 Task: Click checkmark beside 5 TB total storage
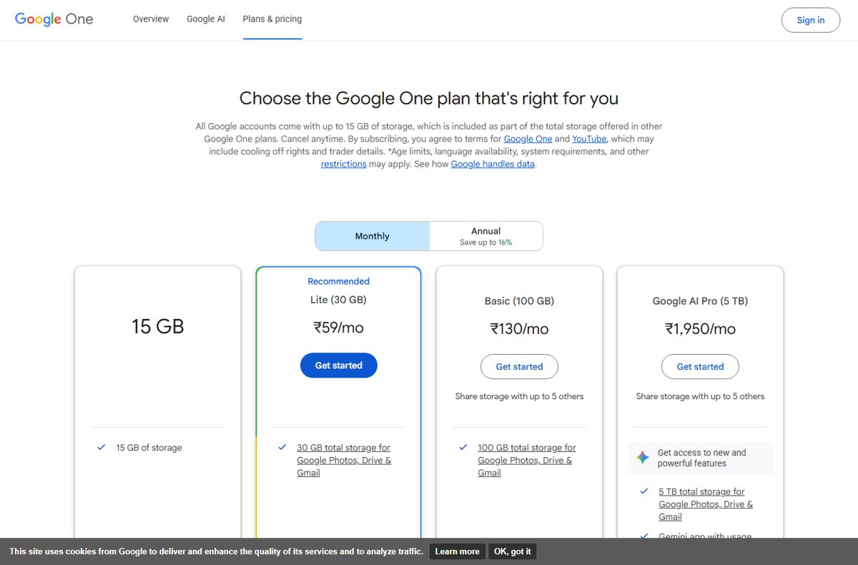(x=644, y=491)
